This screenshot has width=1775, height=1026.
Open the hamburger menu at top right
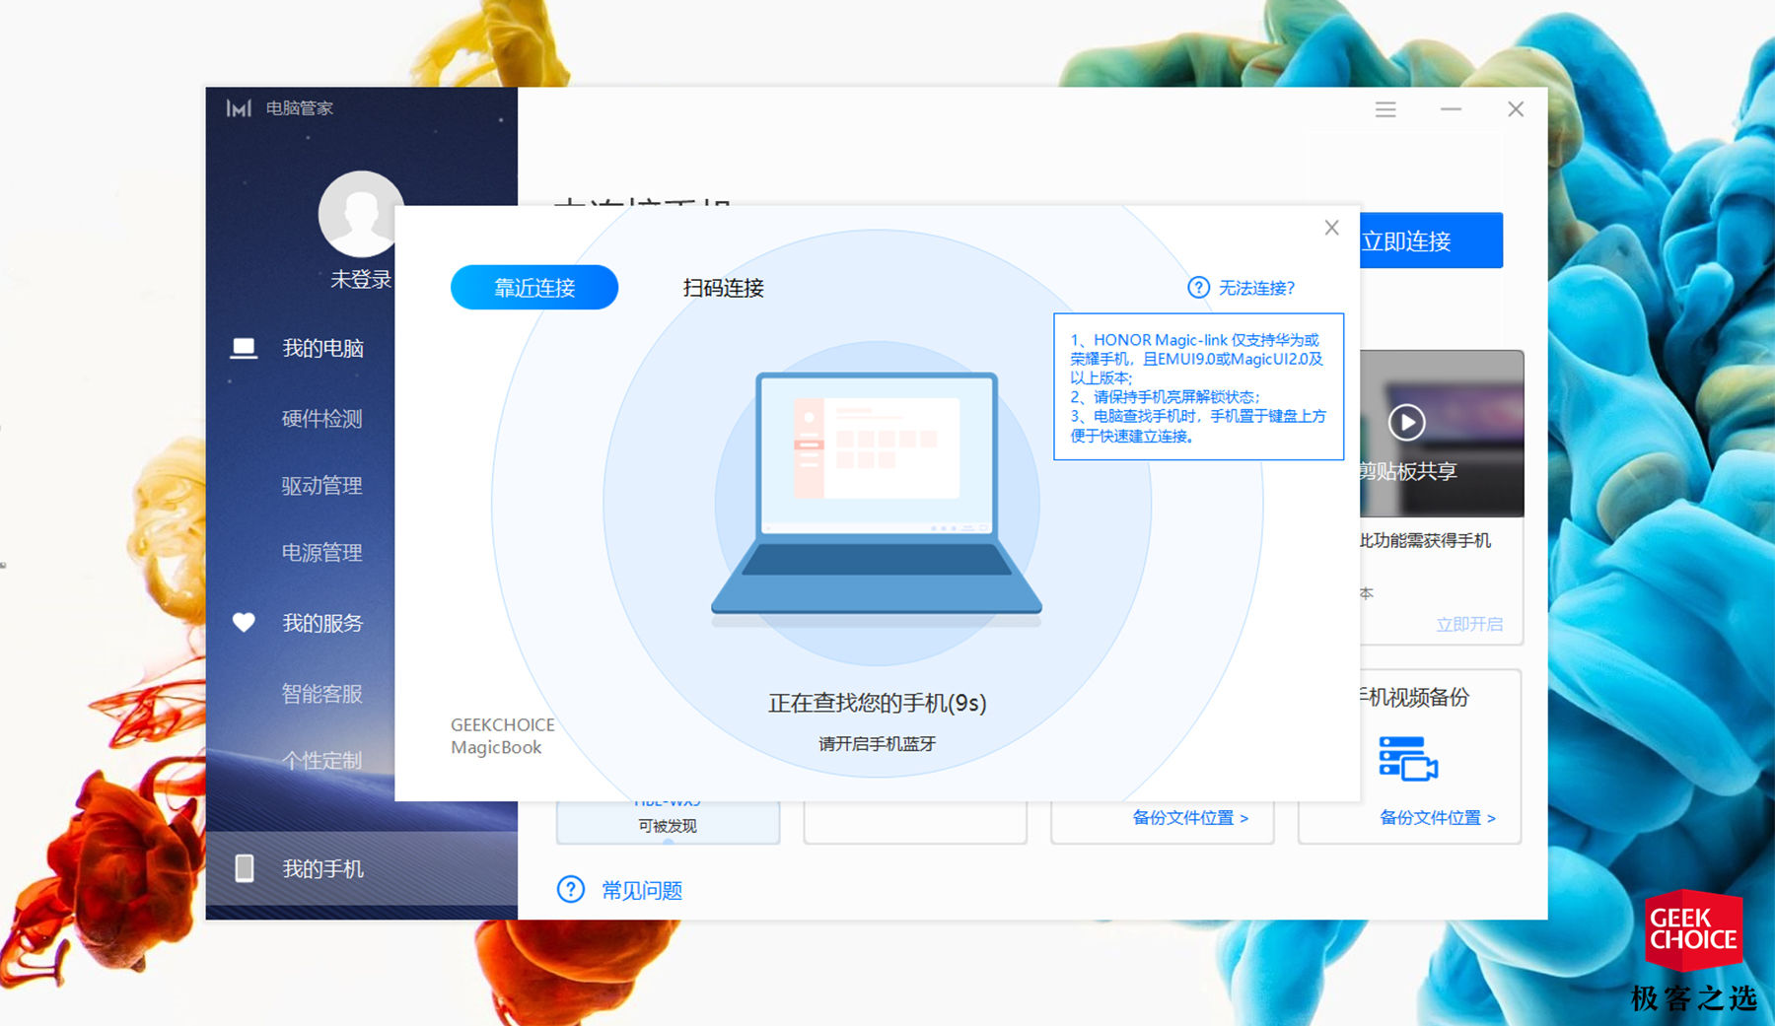tap(1385, 109)
